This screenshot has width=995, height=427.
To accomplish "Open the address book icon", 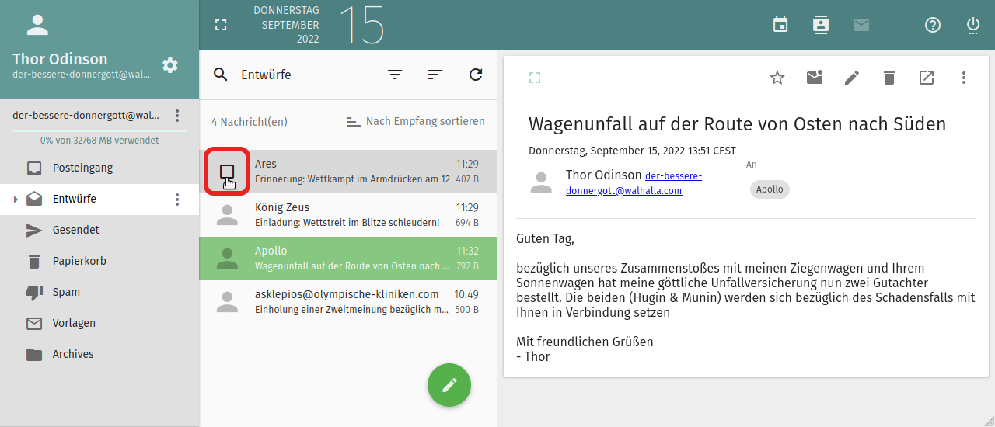I will [x=821, y=25].
